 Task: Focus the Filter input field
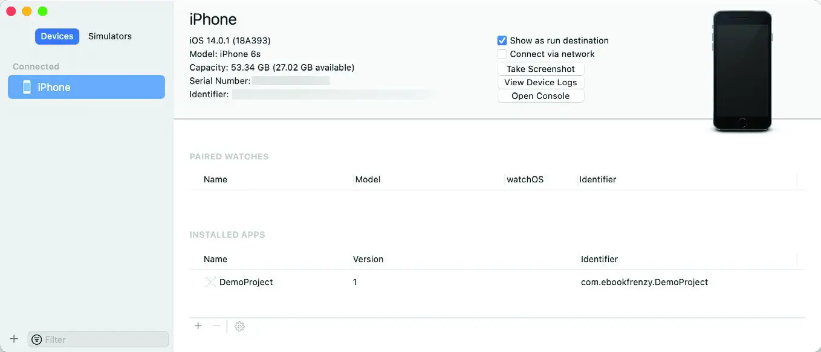[99, 339]
